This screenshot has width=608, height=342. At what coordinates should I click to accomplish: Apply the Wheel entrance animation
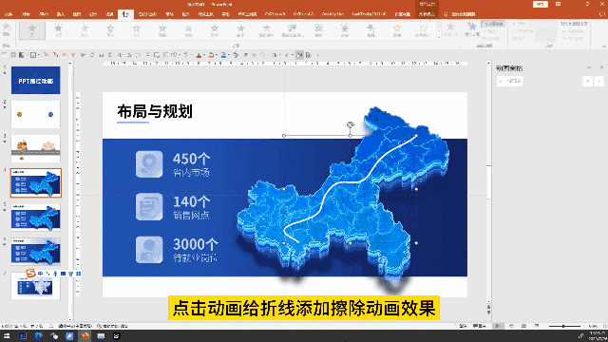click(x=240, y=30)
